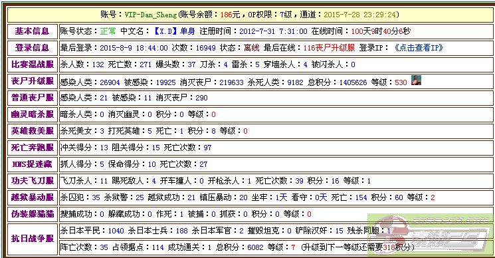Open the 《点击查看IP》 link

pyautogui.click(x=419, y=48)
